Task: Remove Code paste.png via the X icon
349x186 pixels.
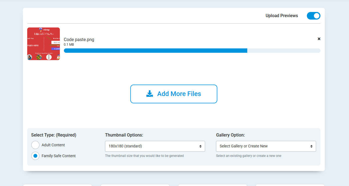Action: click(x=319, y=39)
